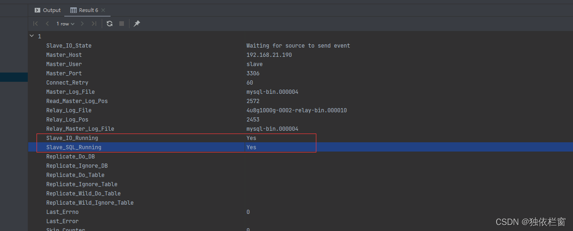The height and width of the screenshot is (231, 573).
Task: Select the Relay_Log_Pos field name
Action: coord(67,120)
